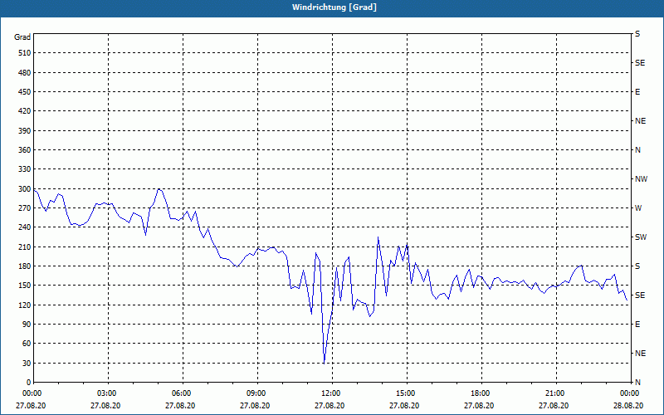Click the 90 y-axis label
This screenshot has width=664, height=415.
pos(27,325)
